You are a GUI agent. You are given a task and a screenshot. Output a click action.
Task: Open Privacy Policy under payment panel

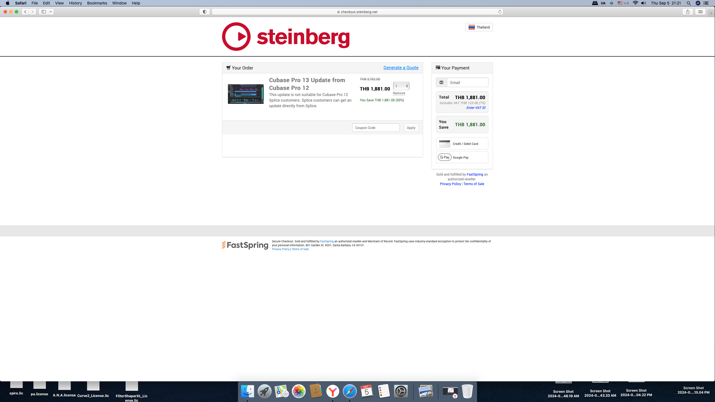450,184
